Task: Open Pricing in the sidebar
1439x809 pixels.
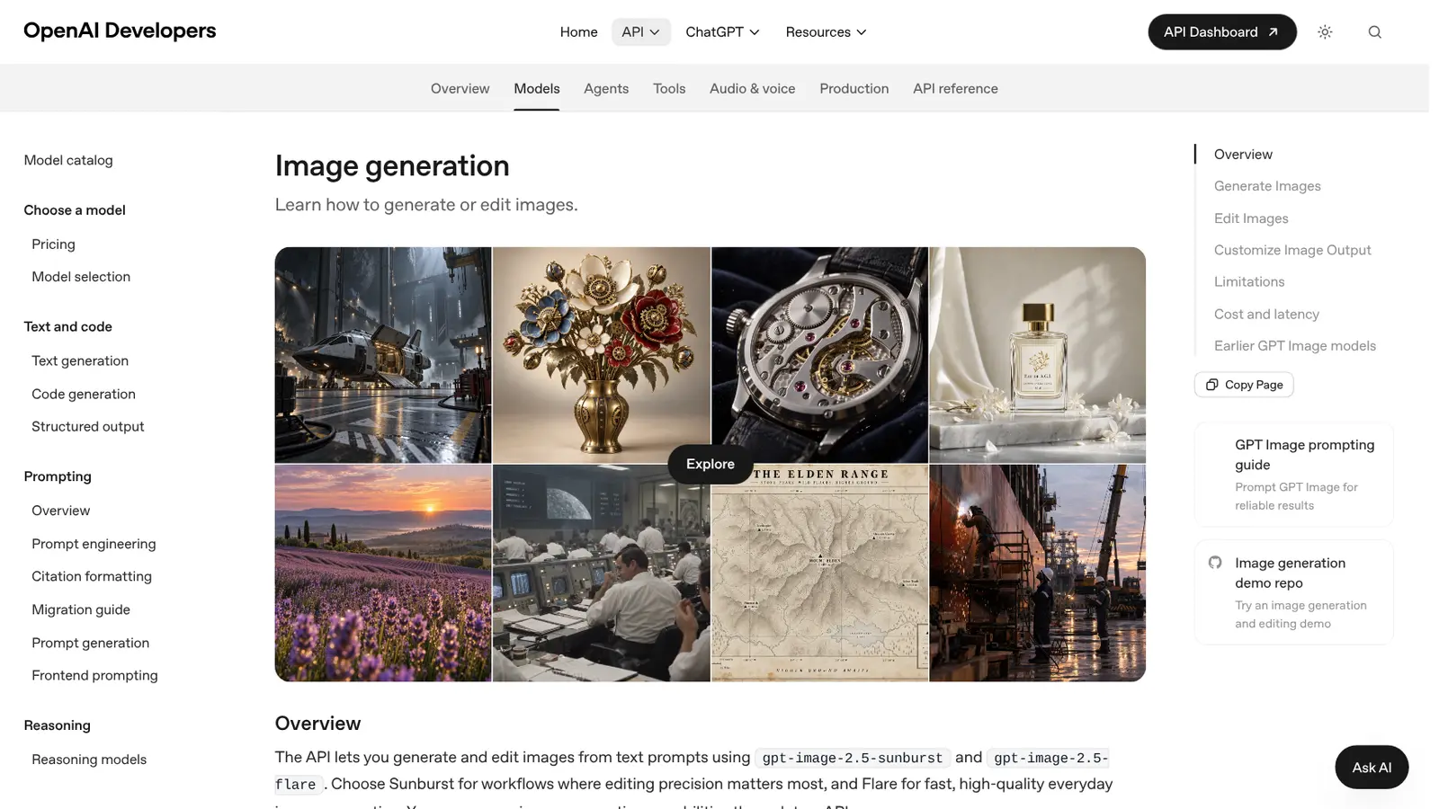Action: click(53, 244)
